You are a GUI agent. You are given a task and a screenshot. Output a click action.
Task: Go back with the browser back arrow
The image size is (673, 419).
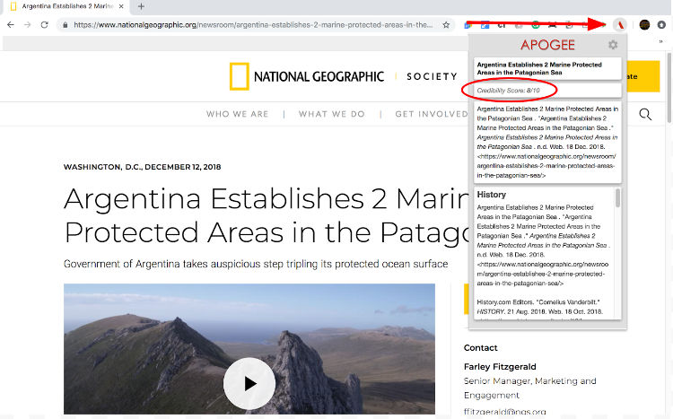point(11,25)
